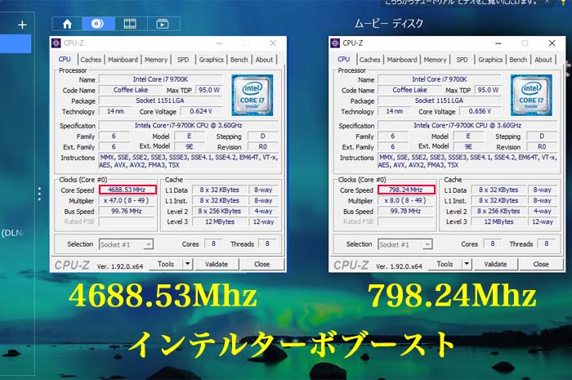Open About tab in left CPU-Z window
The image size is (572, 380).
coord(264,60)
